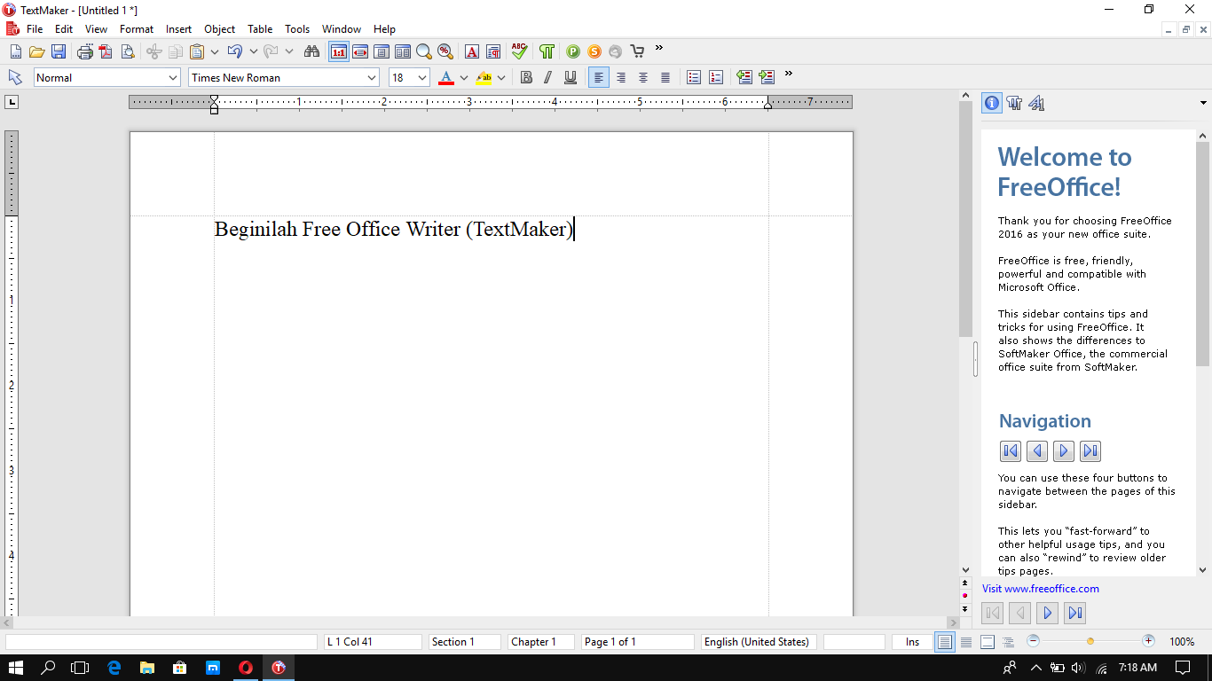Viewport: 1212px width, 681px height.
Task: Align the paragraph to the left
Action: pos(599,77)
